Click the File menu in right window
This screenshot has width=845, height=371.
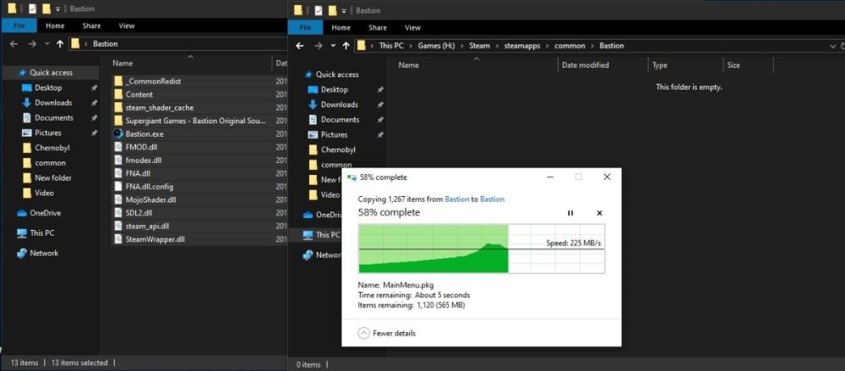pyautogui.click(x=305, y=28)
